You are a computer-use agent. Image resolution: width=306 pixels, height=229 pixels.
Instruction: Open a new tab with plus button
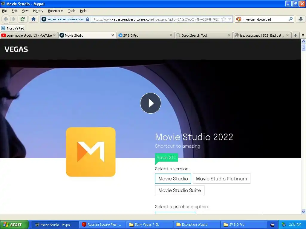(x=296, y=35)
